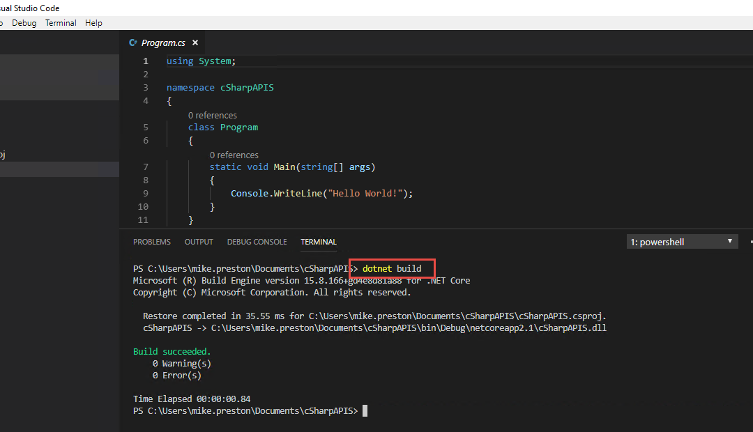Click 'Microsoft (R) Build Engine version' terminal line
Image resolution: width=753 pixels, height=432 pixels.
click(302, 281)
